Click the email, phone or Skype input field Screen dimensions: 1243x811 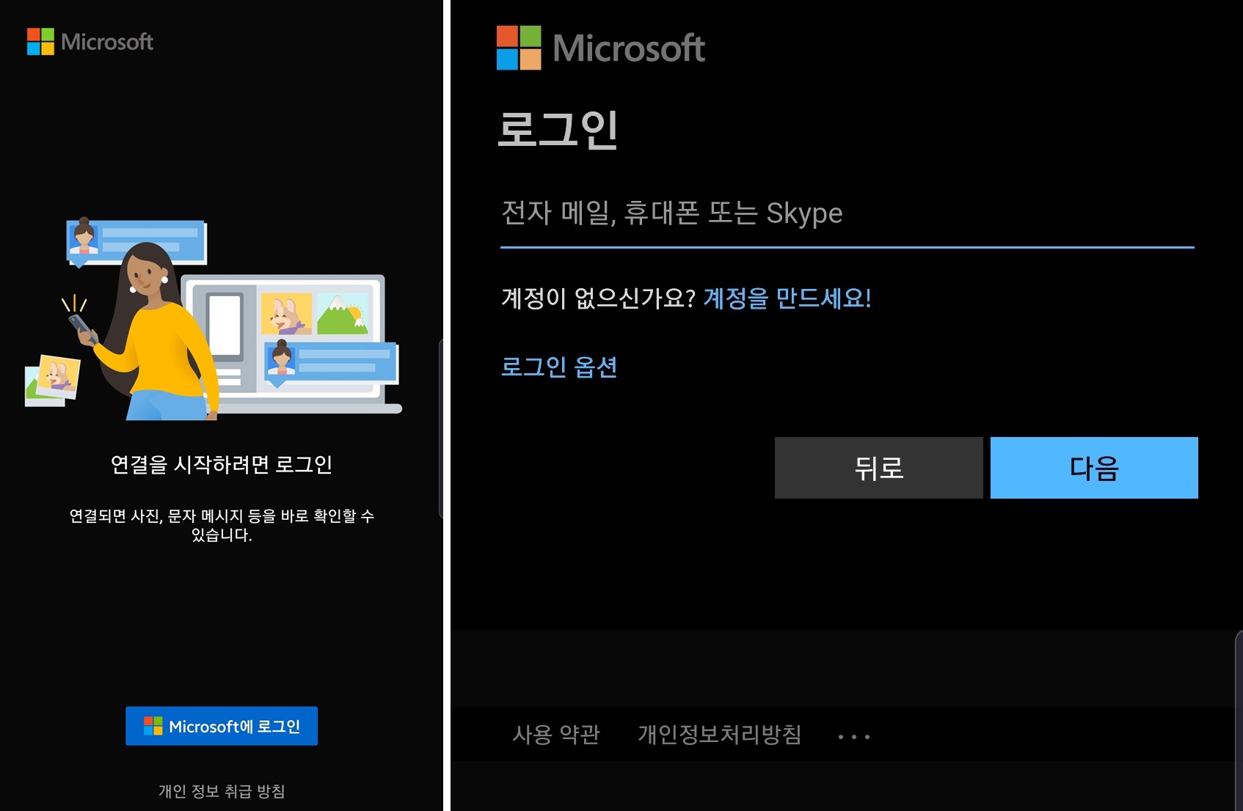[x=847, y=214]
